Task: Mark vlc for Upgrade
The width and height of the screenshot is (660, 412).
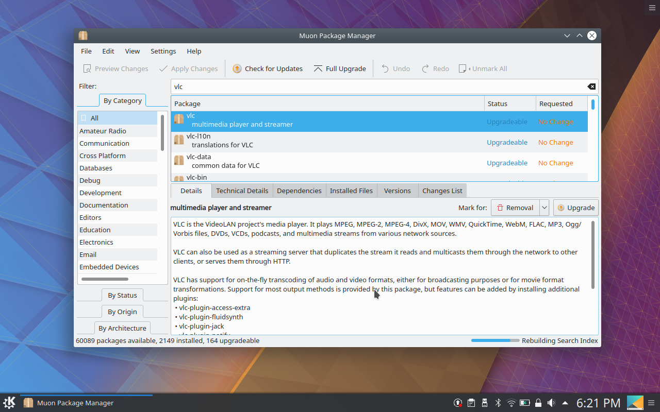Action: 576,208
